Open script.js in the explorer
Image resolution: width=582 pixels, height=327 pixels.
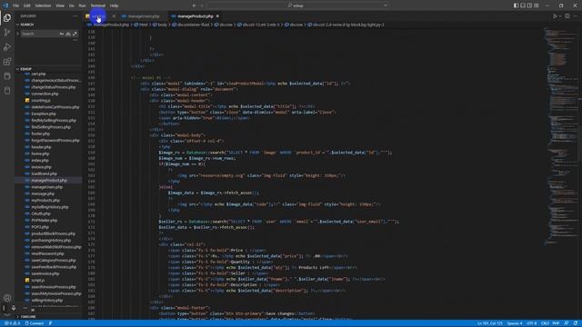click(38, 281)
